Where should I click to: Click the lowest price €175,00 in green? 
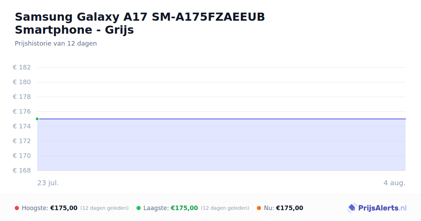(184, 208)
